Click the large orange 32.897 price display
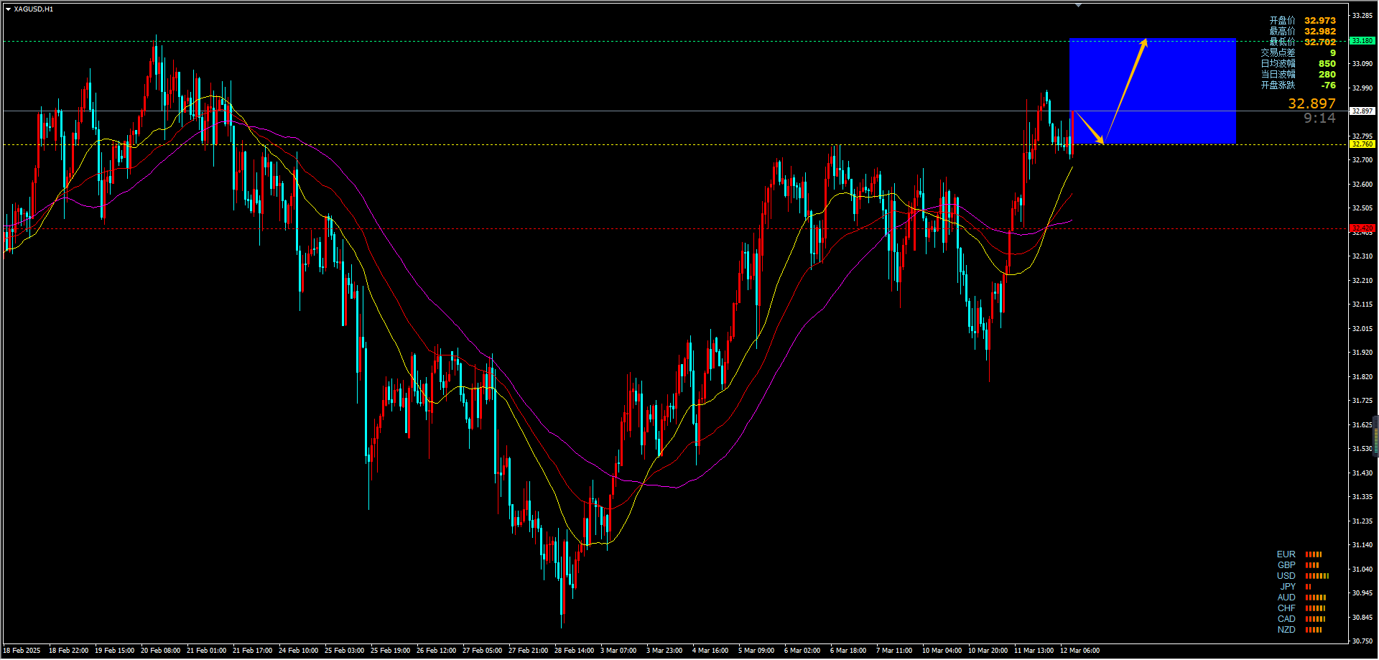Screen dimensions: 1379x660 point(1311,104)
